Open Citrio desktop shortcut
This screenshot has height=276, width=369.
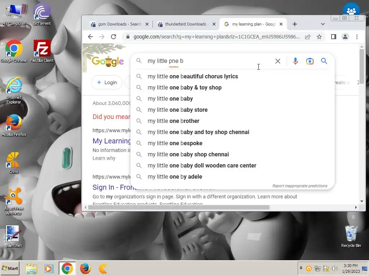pyautogui.click(x=13, y=163)
